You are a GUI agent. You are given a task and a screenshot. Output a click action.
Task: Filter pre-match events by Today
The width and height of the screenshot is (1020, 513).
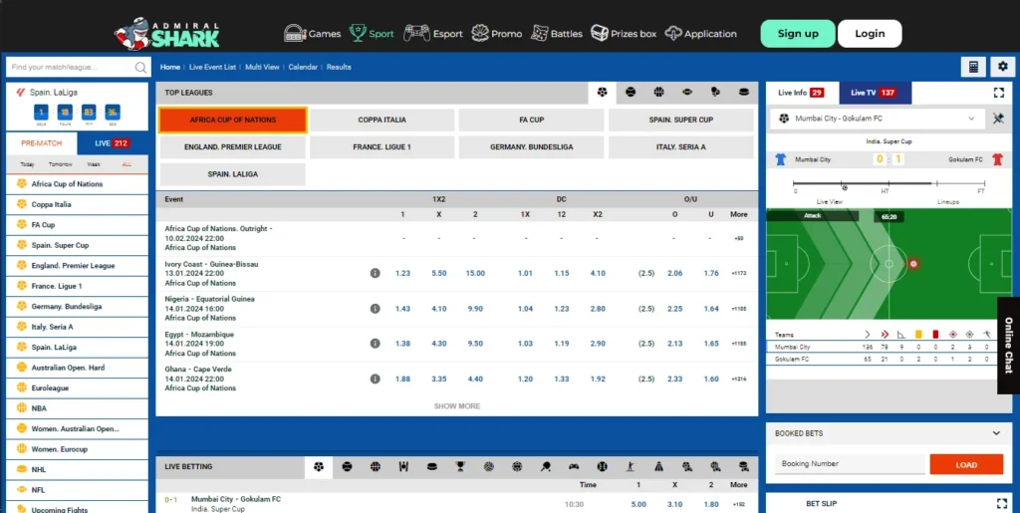(27, 164)
